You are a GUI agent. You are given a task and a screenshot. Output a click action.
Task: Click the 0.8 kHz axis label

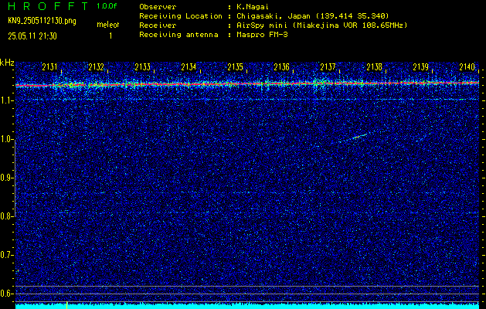pos(7,216)
